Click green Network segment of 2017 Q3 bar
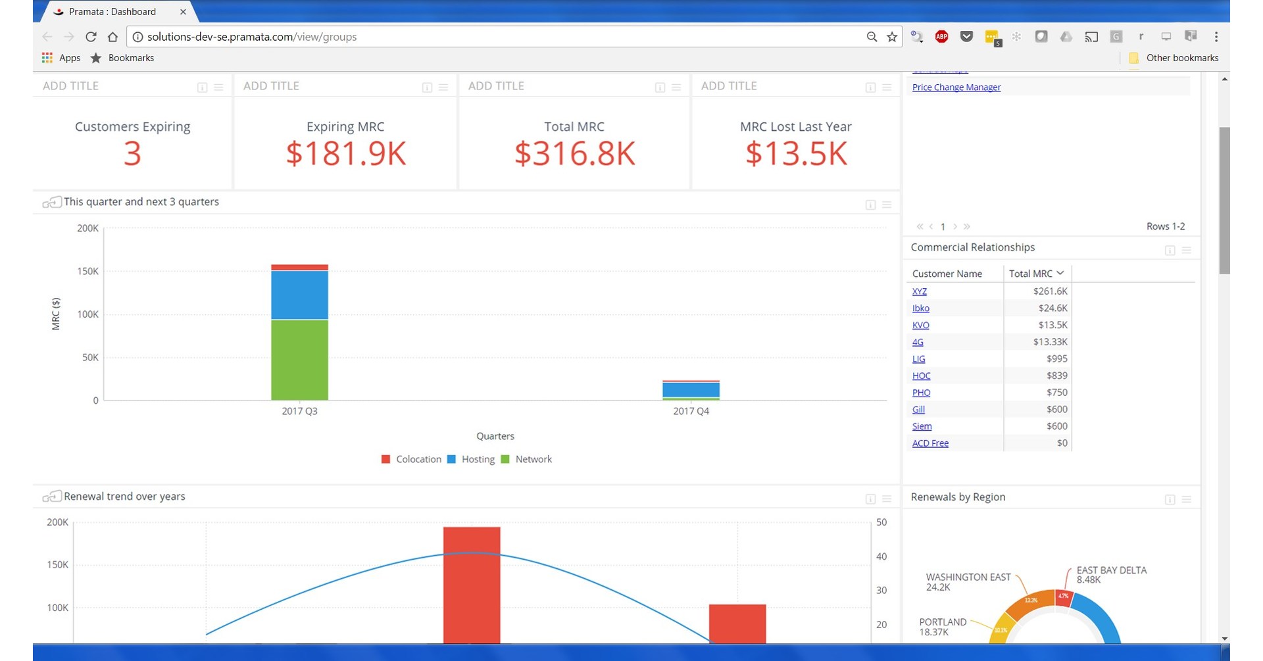1263x661 pixels. (x=299, y=360)
